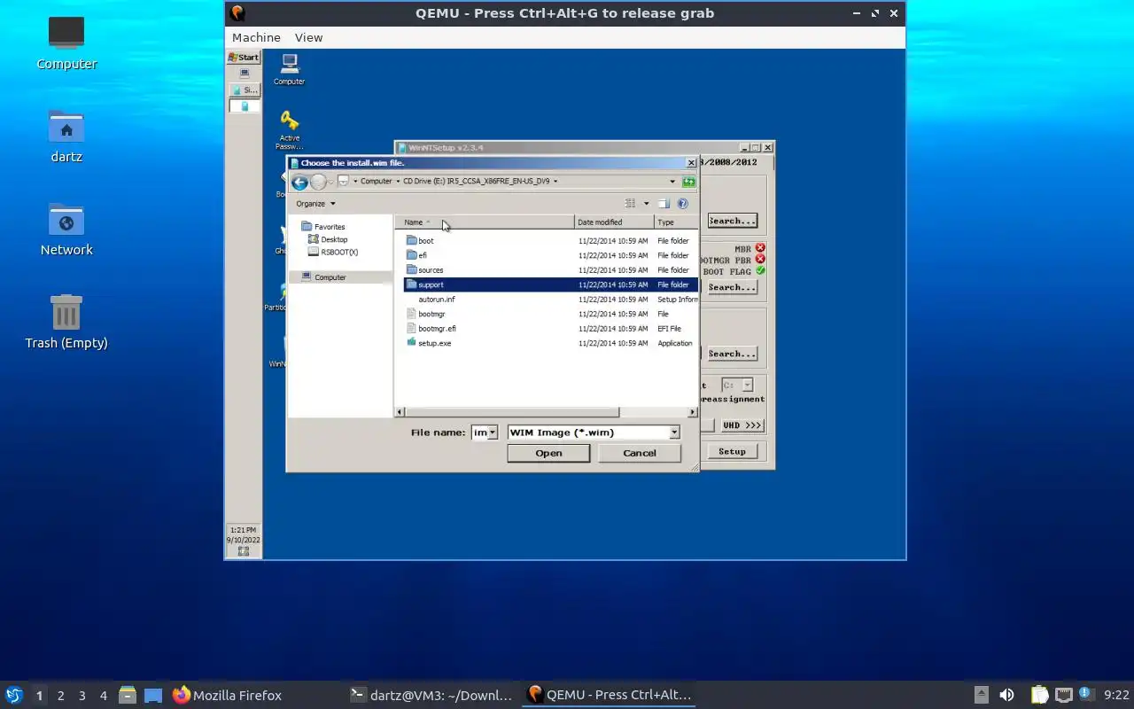
Task: Switch to the dartz@VM3 terminal taskbar entry
Action: pyautogui.click(x=432, y=695)
